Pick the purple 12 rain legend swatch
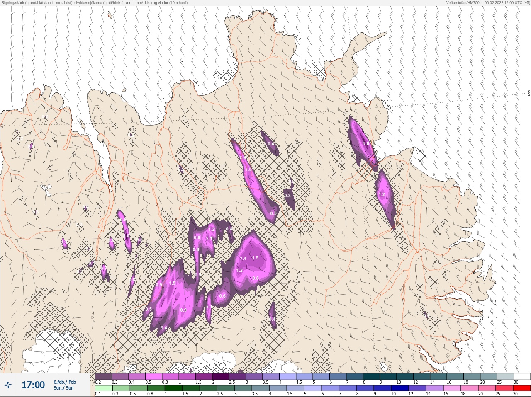Screen dimensions: 531x397 [x=417, y=388]
